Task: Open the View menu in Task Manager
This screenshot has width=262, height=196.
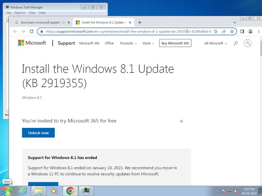Action: click(x=32, y=13)
